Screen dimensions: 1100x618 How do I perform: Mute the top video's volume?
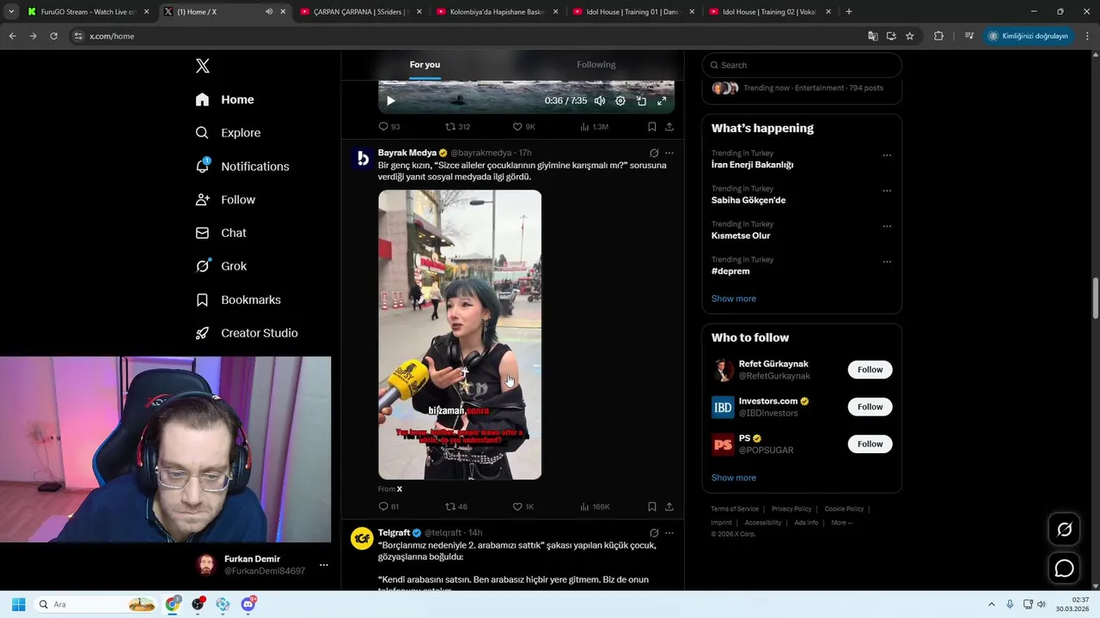[600, 100]
